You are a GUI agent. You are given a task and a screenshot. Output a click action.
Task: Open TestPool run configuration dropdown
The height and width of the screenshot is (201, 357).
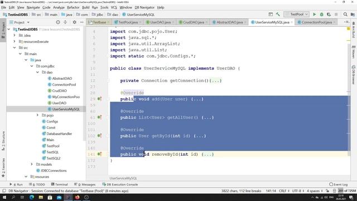[x=296, y=15]
